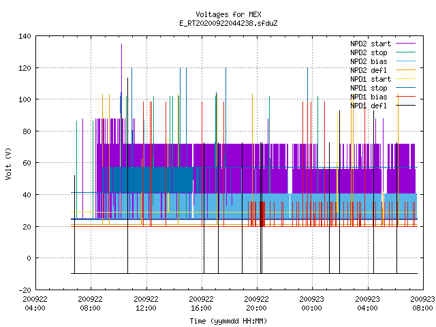Click the y-axis tick label 140
The image size is (436, 327).
pyautogui.click(x=25, y=36)
